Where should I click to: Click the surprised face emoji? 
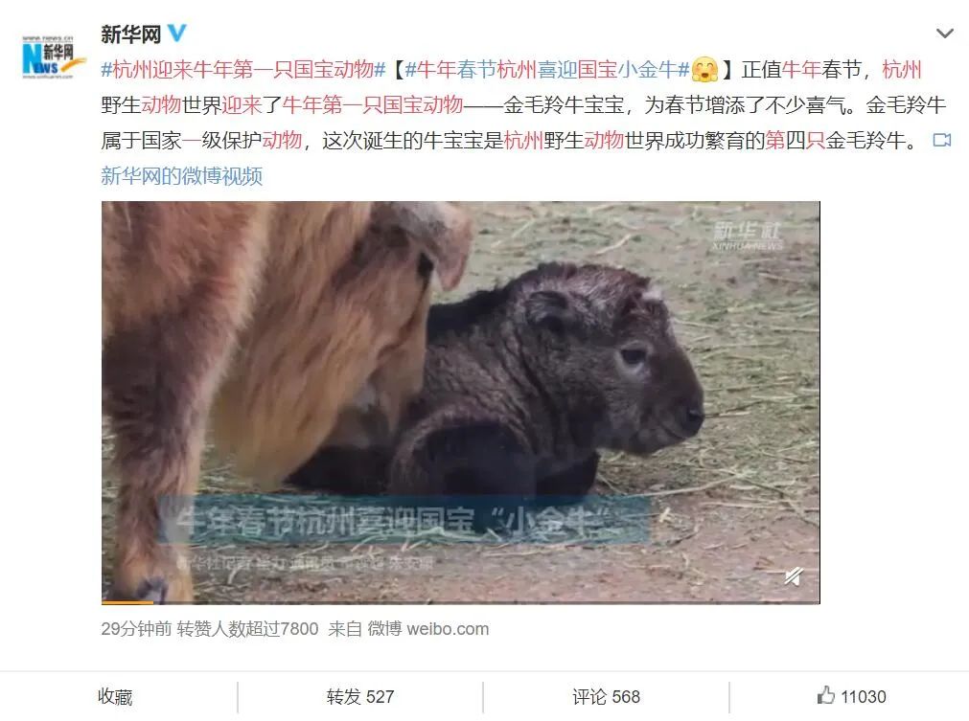coord(704,69)
